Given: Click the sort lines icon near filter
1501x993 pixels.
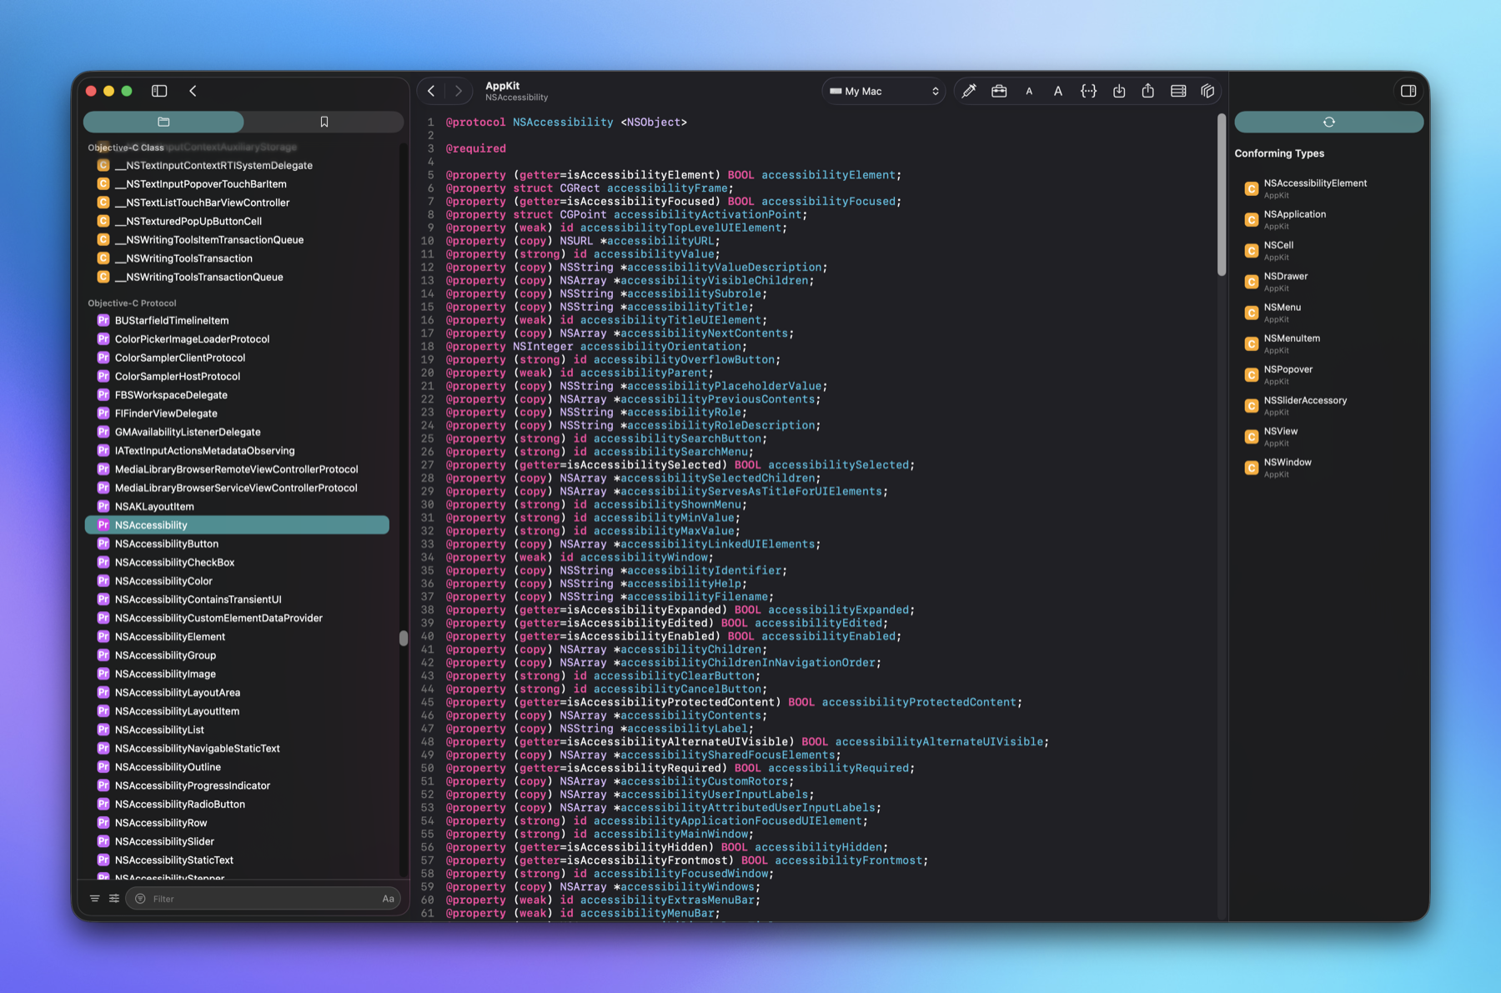Looking at the screenshot, I should [x=94, y=899].
